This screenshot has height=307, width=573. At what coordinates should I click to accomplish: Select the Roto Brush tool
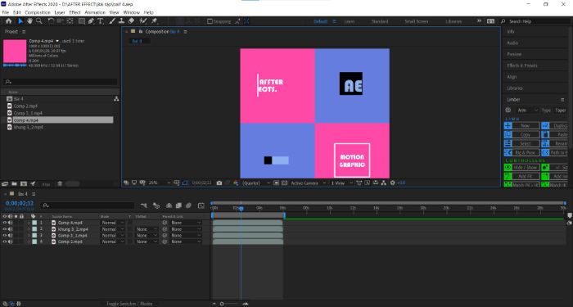(143, 21)
